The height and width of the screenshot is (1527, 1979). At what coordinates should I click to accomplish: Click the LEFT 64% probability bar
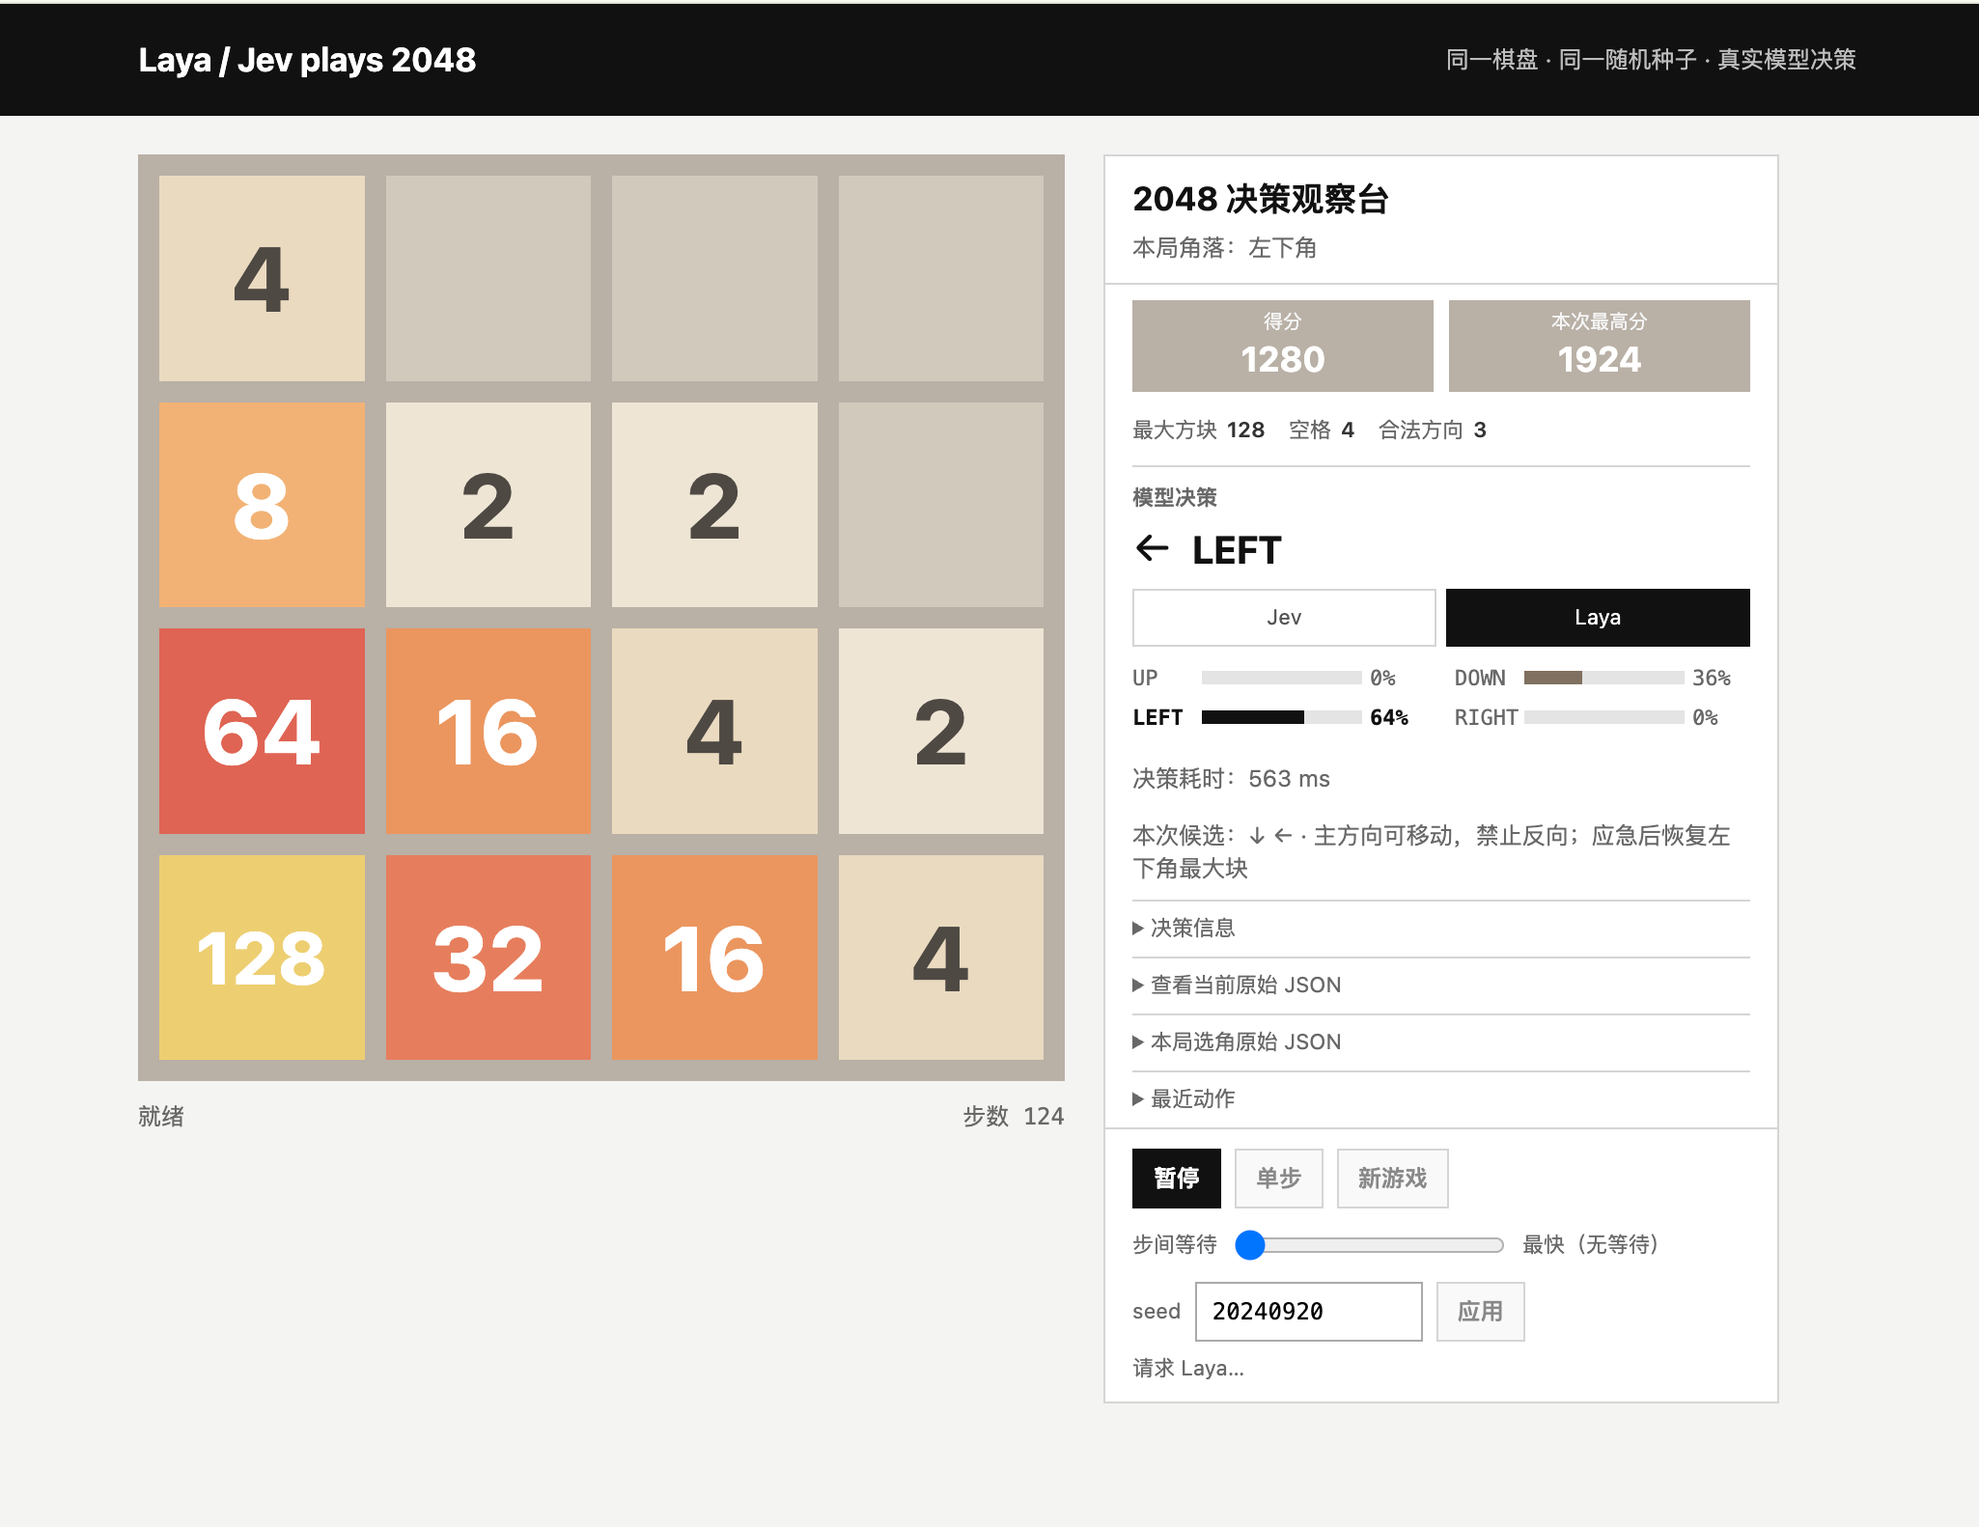tap(1281, 717)
